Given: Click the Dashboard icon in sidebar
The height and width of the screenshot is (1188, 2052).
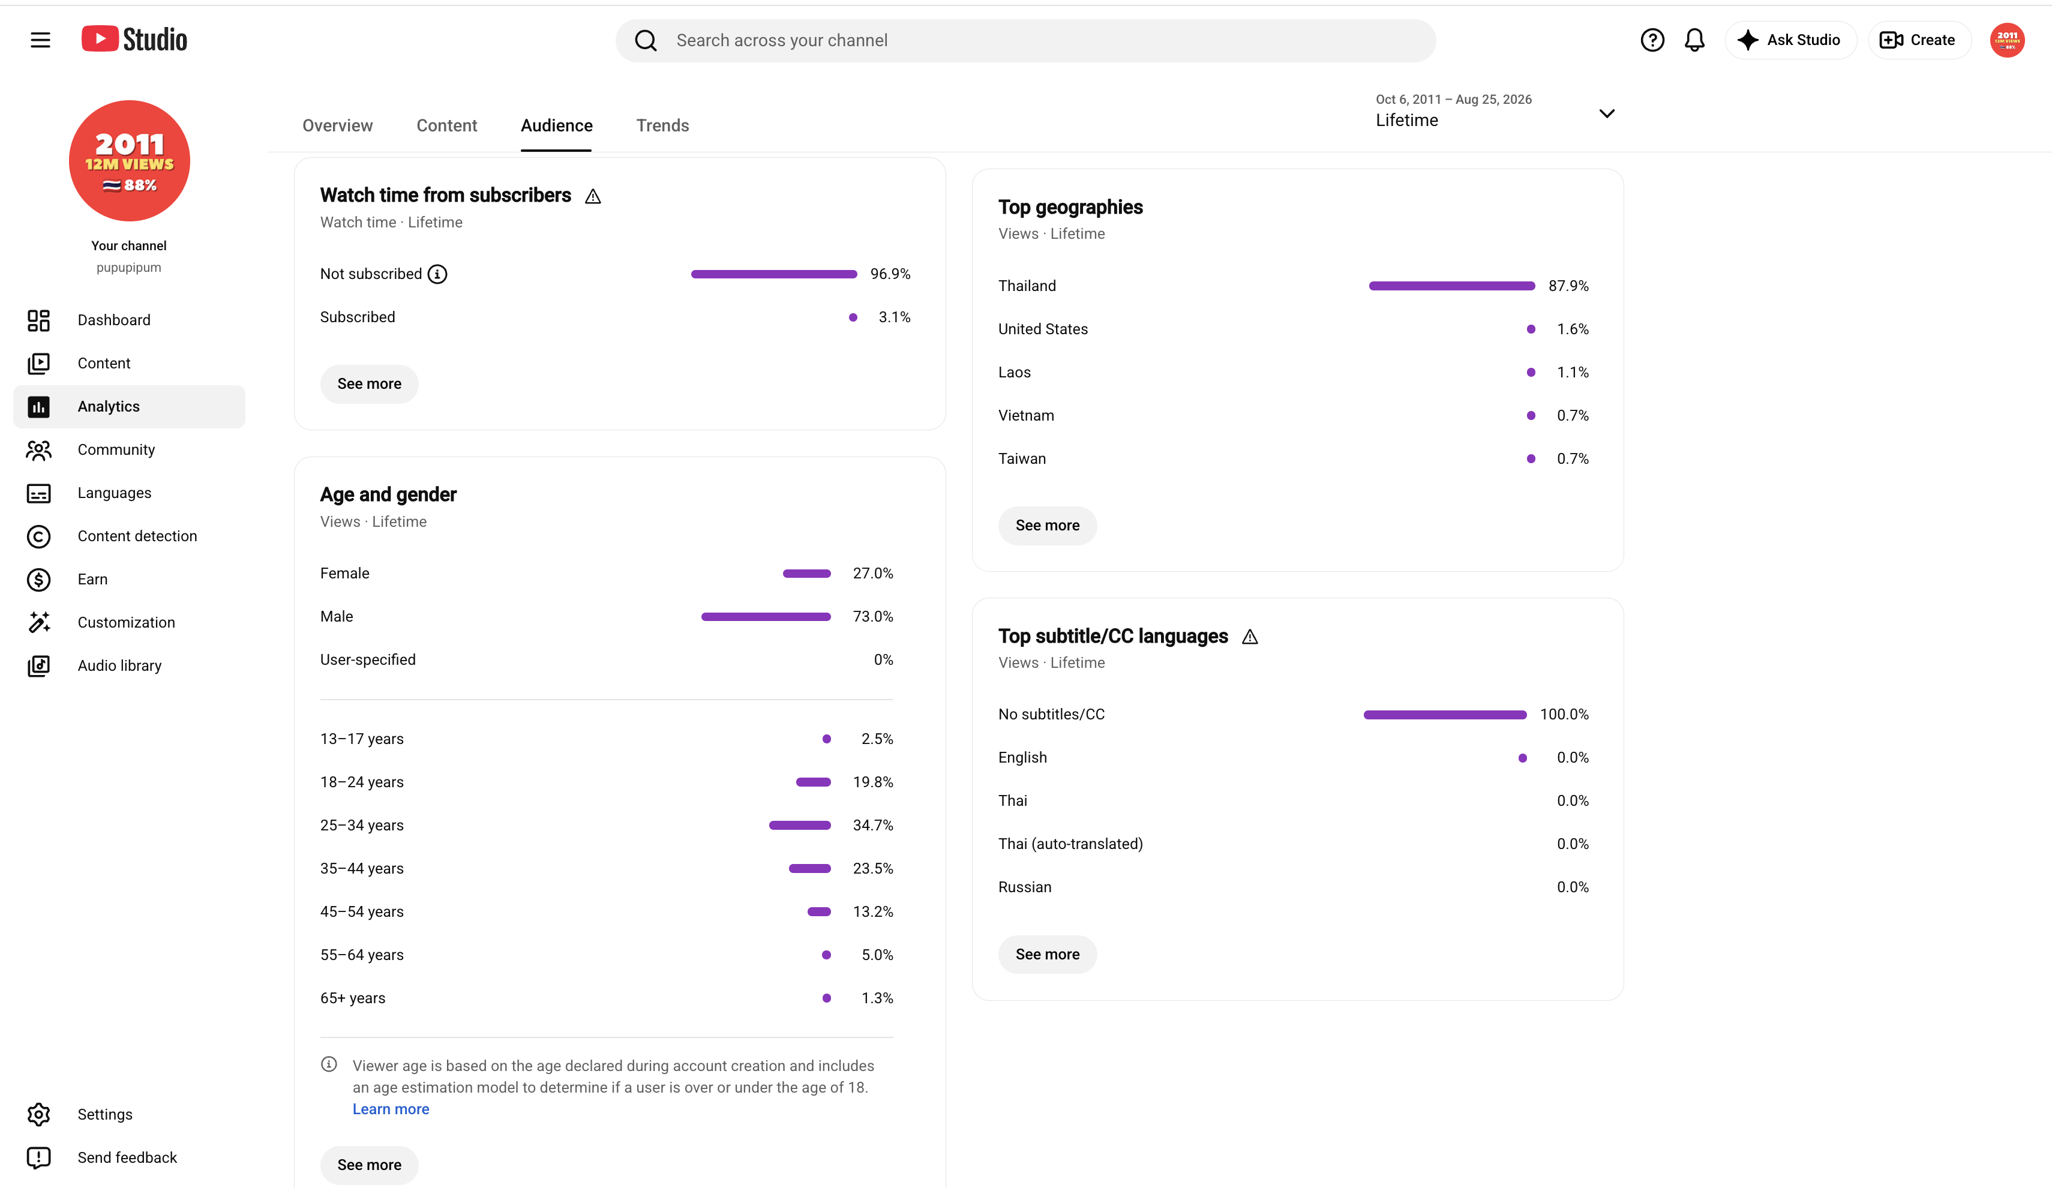Looking at the screenshot, I should [x=38, y=320].
